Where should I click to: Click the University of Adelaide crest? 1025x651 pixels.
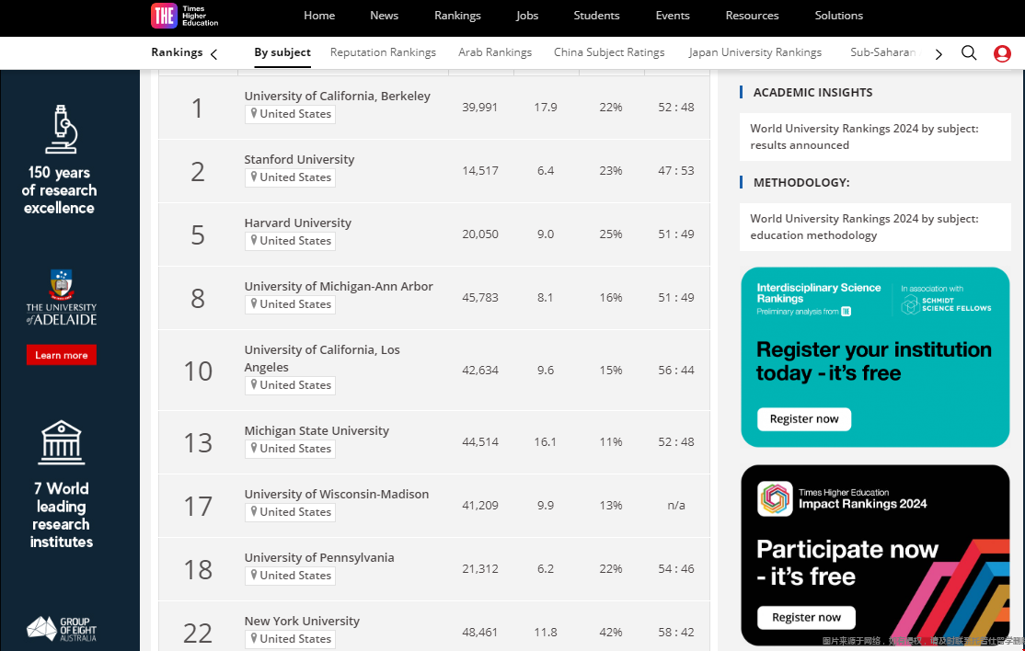click(x=62, y=285)
